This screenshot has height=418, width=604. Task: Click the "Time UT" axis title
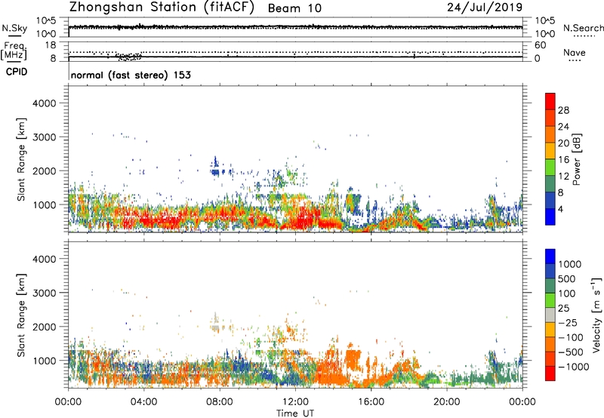tap(295, 413)
